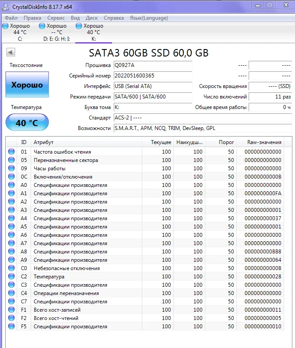
Task: Select disk K: tab at 40 °C
Action: pyautogui.click(x=93, y=32)
